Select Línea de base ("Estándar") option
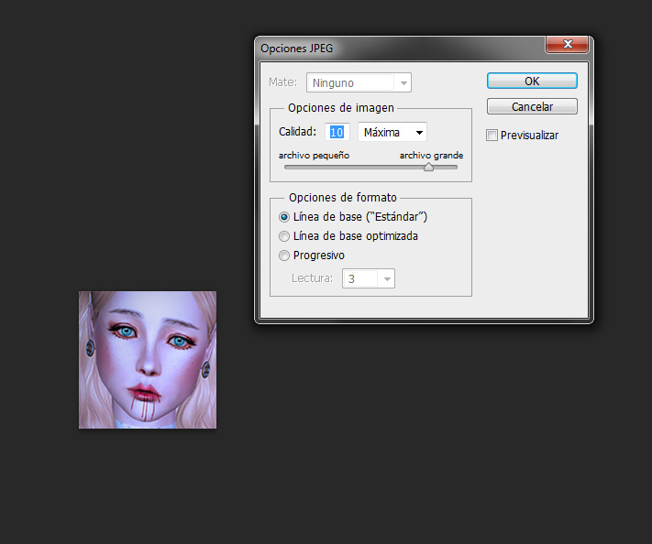 [284, 217]
